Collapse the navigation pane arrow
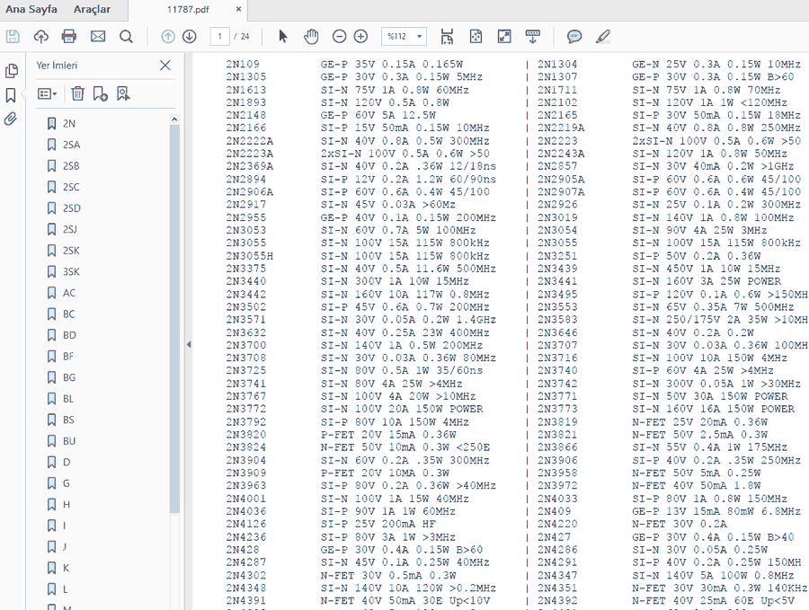The image size is (809, 610). pyautogui.click(x=189, y=344)
